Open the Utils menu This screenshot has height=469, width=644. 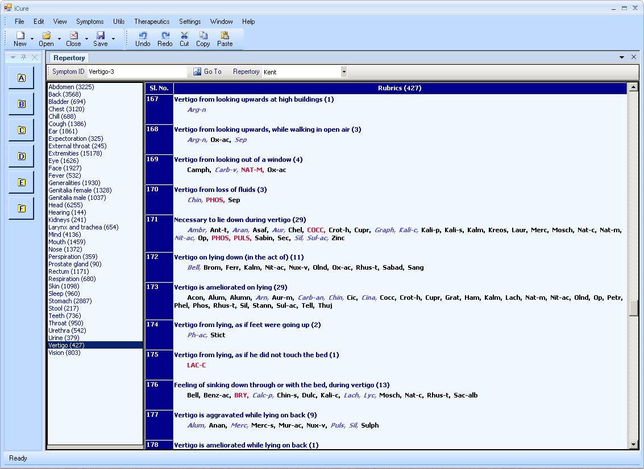pos(119,22)
